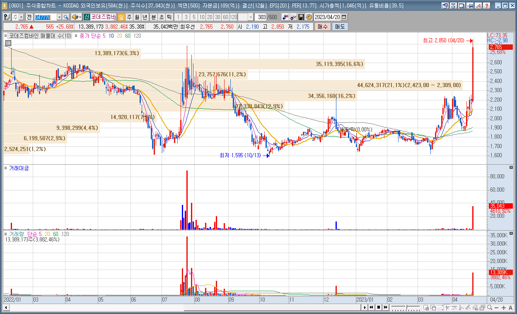Click the rewind button in bottom controls

coord(372,307)
